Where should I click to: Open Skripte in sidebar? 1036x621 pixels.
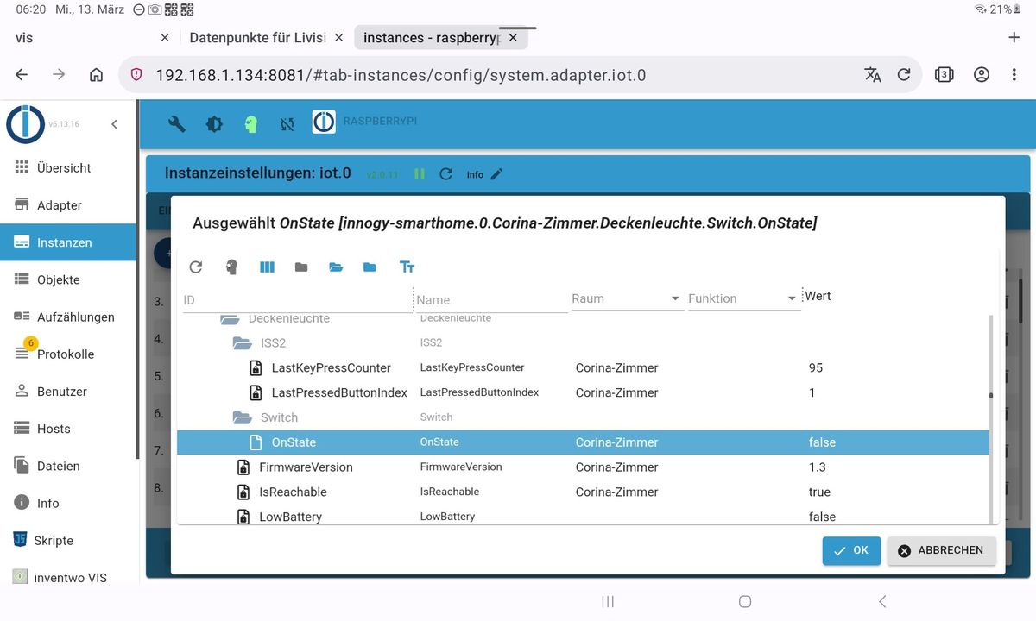pyautogui.click(x=68, y=541)
